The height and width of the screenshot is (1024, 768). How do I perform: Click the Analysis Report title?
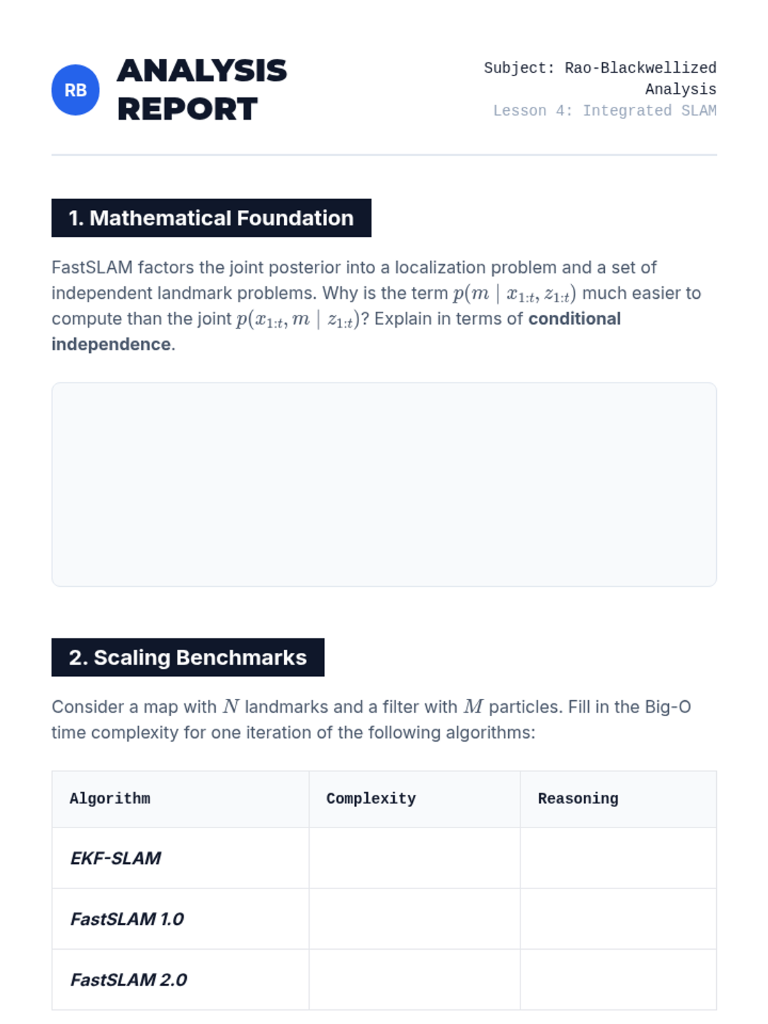click(202, 90)
